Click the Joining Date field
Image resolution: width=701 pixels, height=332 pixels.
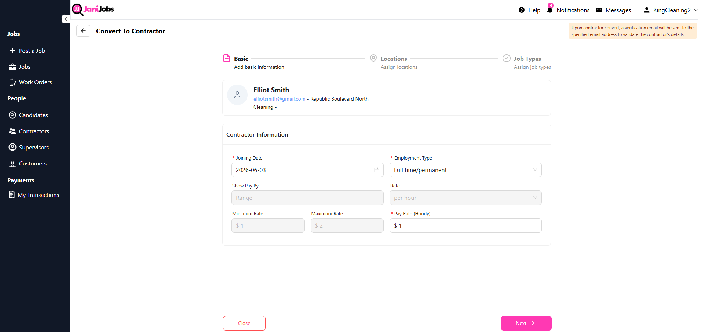point(307,170)
